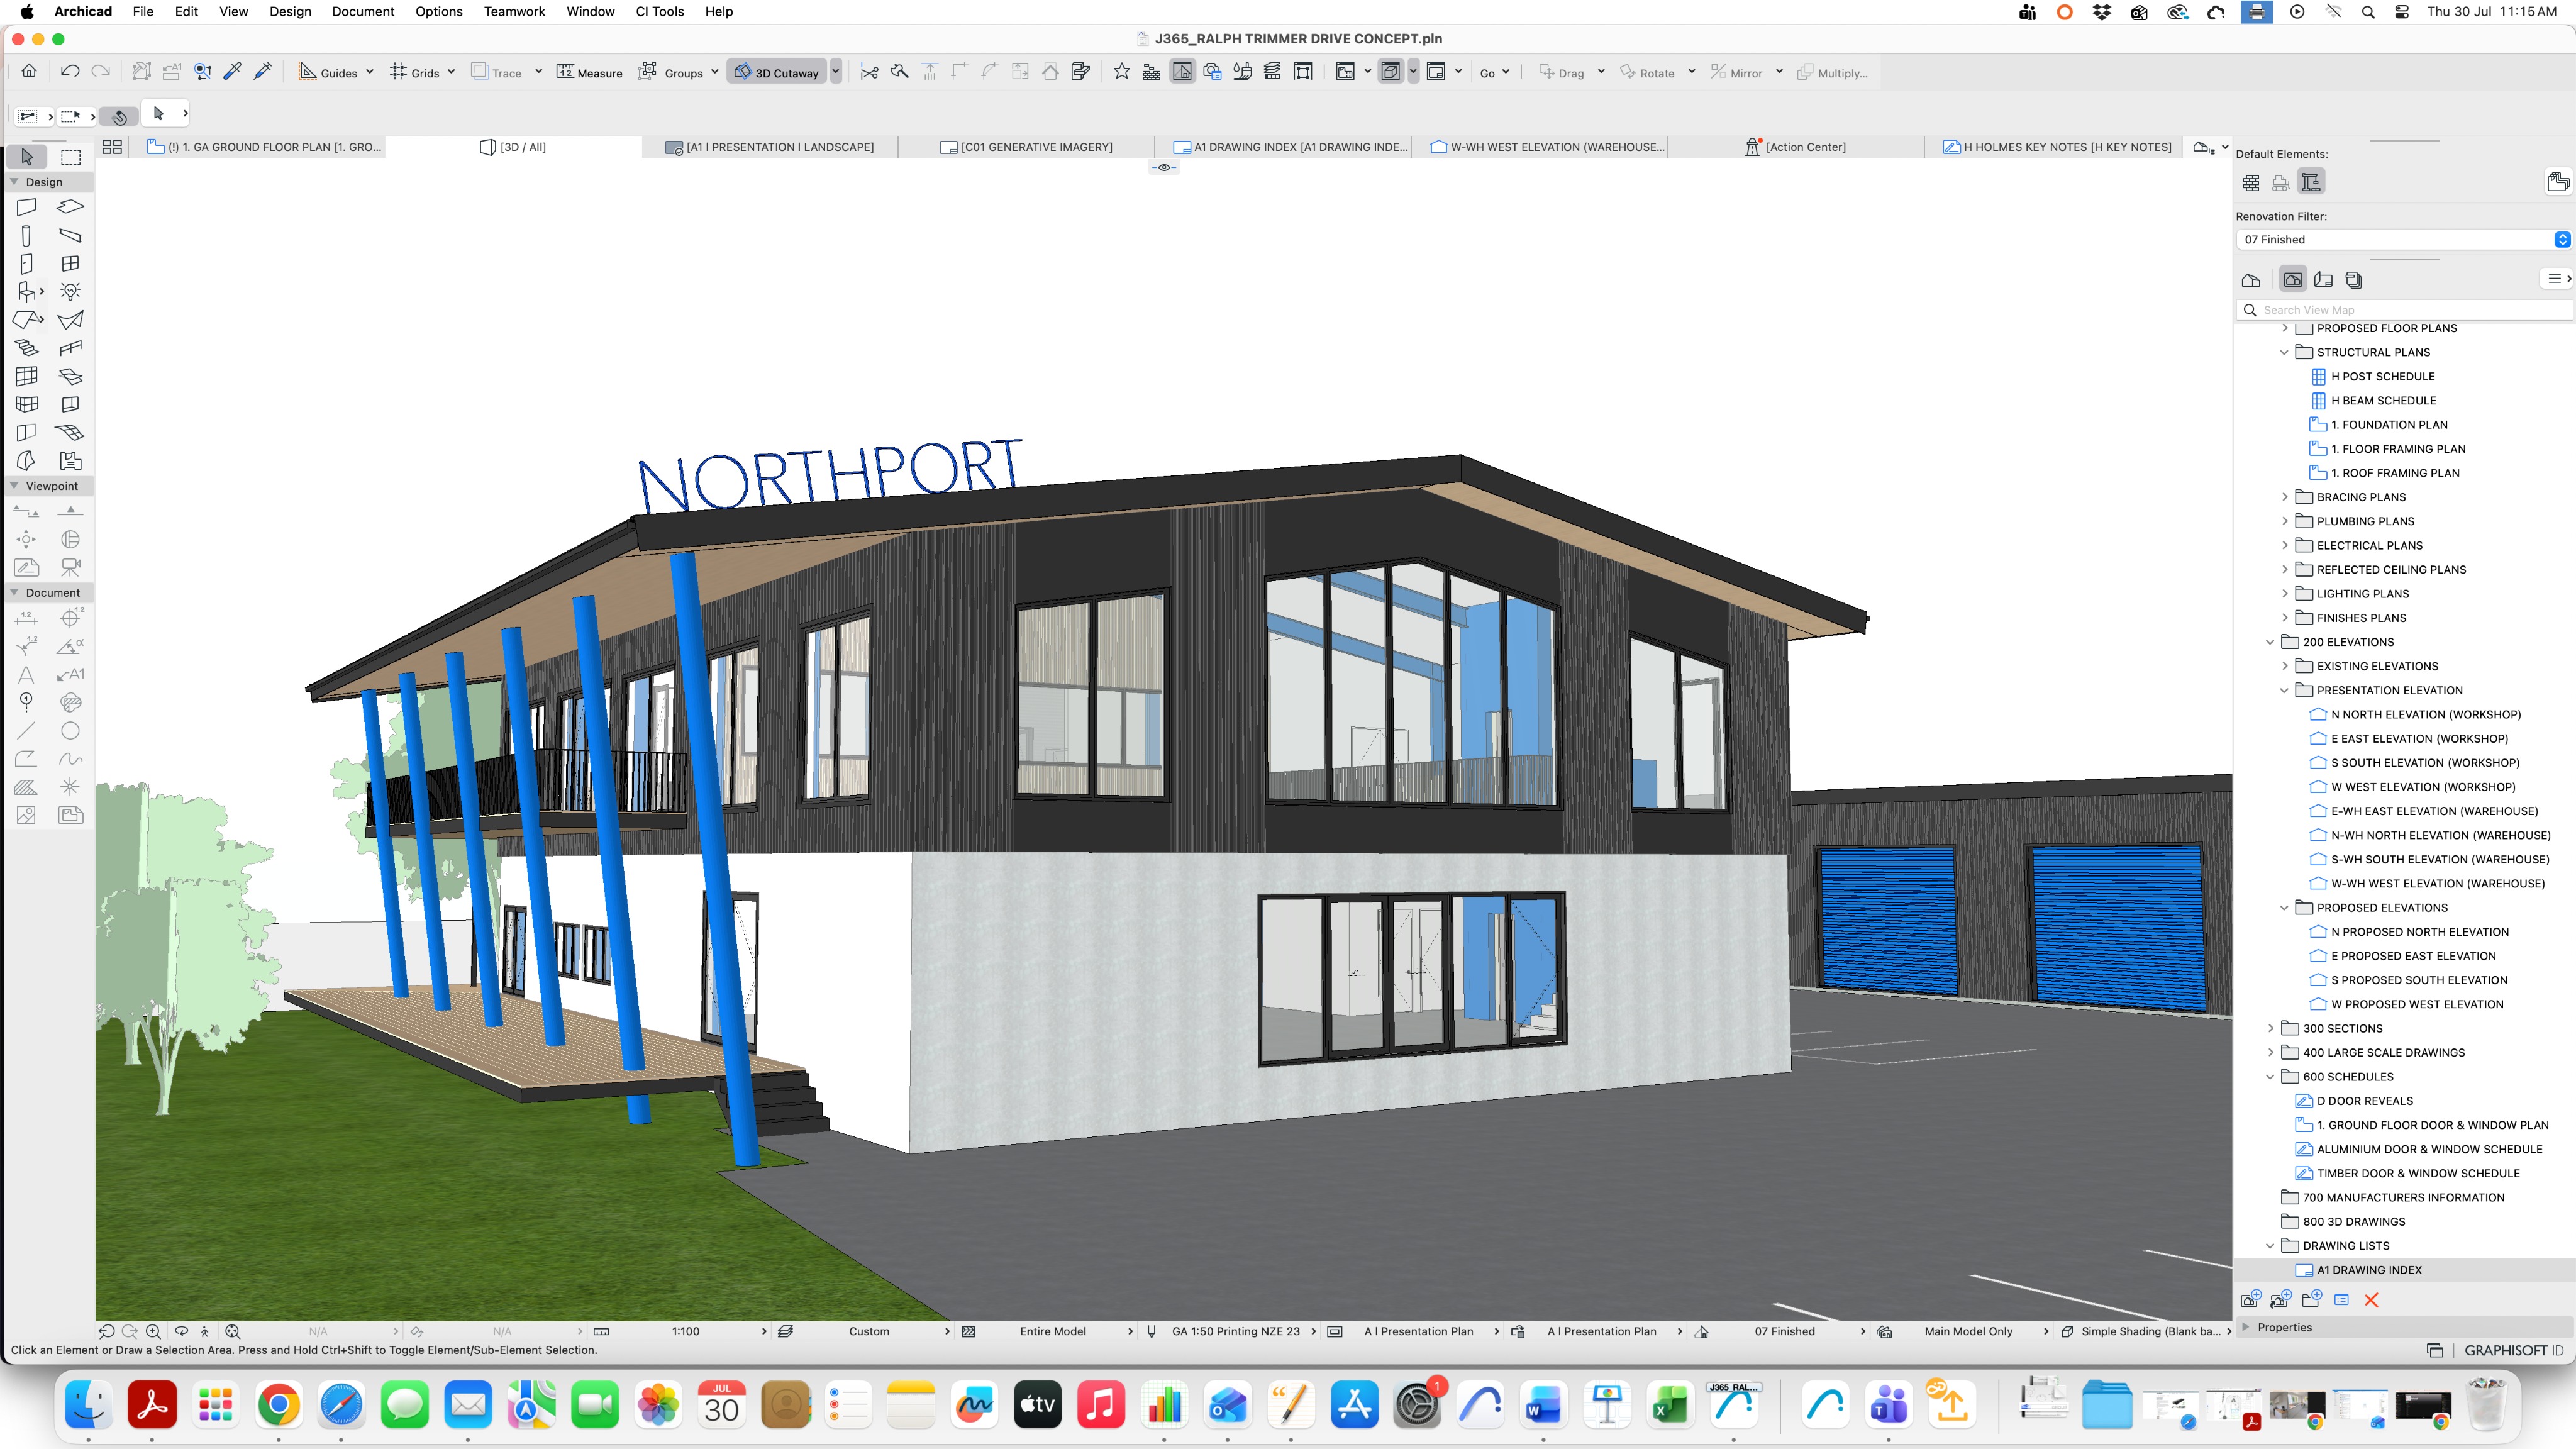Select the Railing tool

pyautogui.click(x=70, y=348)
